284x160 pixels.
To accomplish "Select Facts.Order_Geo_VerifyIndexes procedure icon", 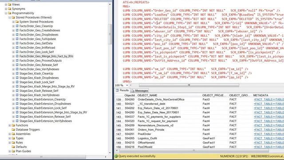I will click(17, 69).
